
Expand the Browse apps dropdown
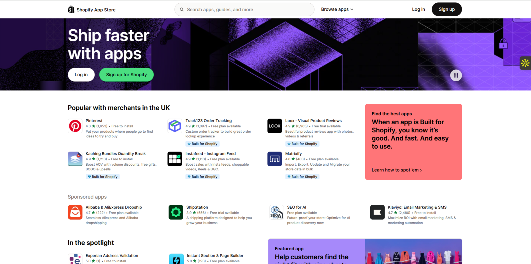click(x=337, y=9)
